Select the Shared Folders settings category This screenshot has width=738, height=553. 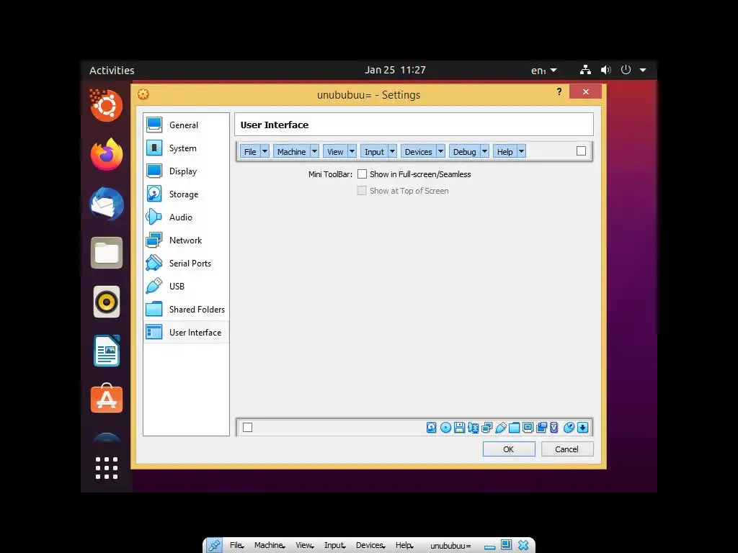click(x=186, y=310)
